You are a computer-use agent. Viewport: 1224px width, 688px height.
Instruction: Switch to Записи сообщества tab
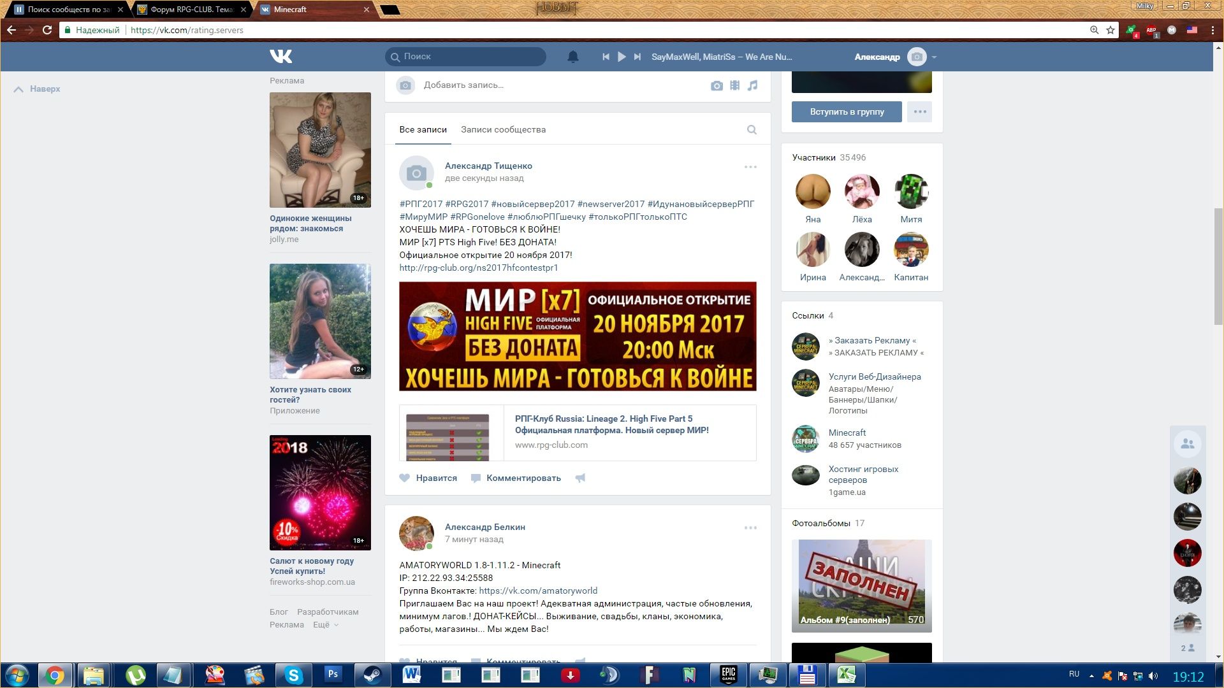(503, 130)
